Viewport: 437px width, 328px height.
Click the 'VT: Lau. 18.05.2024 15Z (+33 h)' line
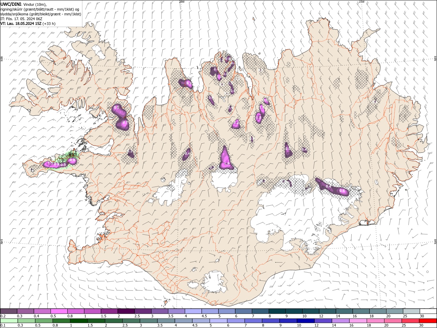click(x=28, y=24)
